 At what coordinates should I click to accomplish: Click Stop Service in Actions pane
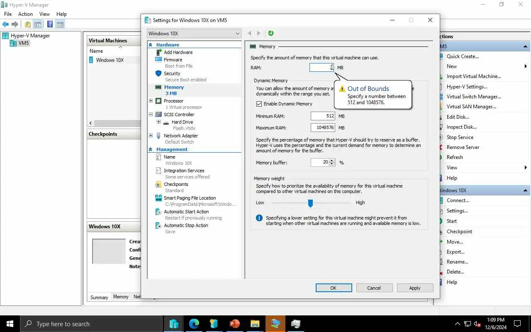click(460, 137)
